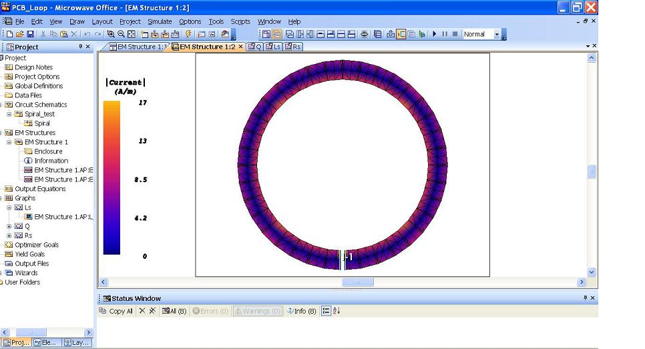Toggle the All (8) message filter
Image resolution: width=645 pixels, height=349 pixels.
[x=174, y=311]
